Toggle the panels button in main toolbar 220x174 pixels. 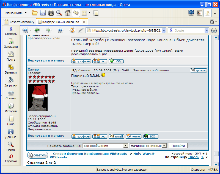tap(76, 13)
